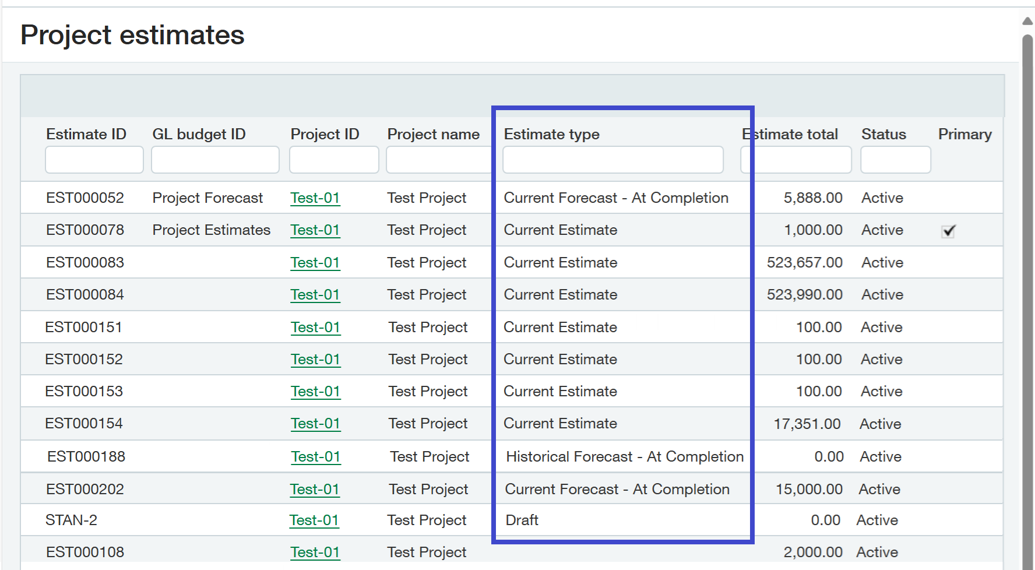Image resolution: width=1035 pixels, height=570 pixels.
Task: Open Test-01 link in EST000084 row
Action: (315, 295)
